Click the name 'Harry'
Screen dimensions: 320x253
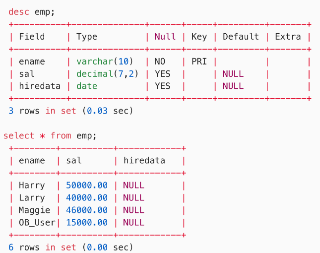click(x=32, y=186)
